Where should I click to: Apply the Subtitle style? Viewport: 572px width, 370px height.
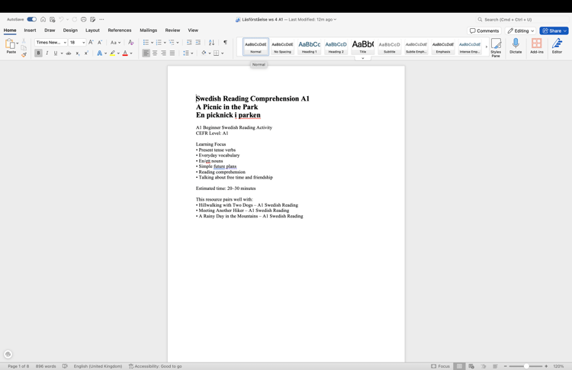389,47
